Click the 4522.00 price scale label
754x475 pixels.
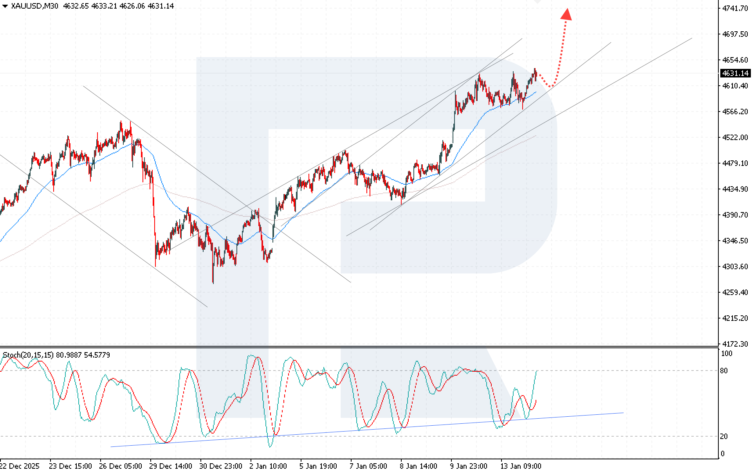(x=735, y=137)
